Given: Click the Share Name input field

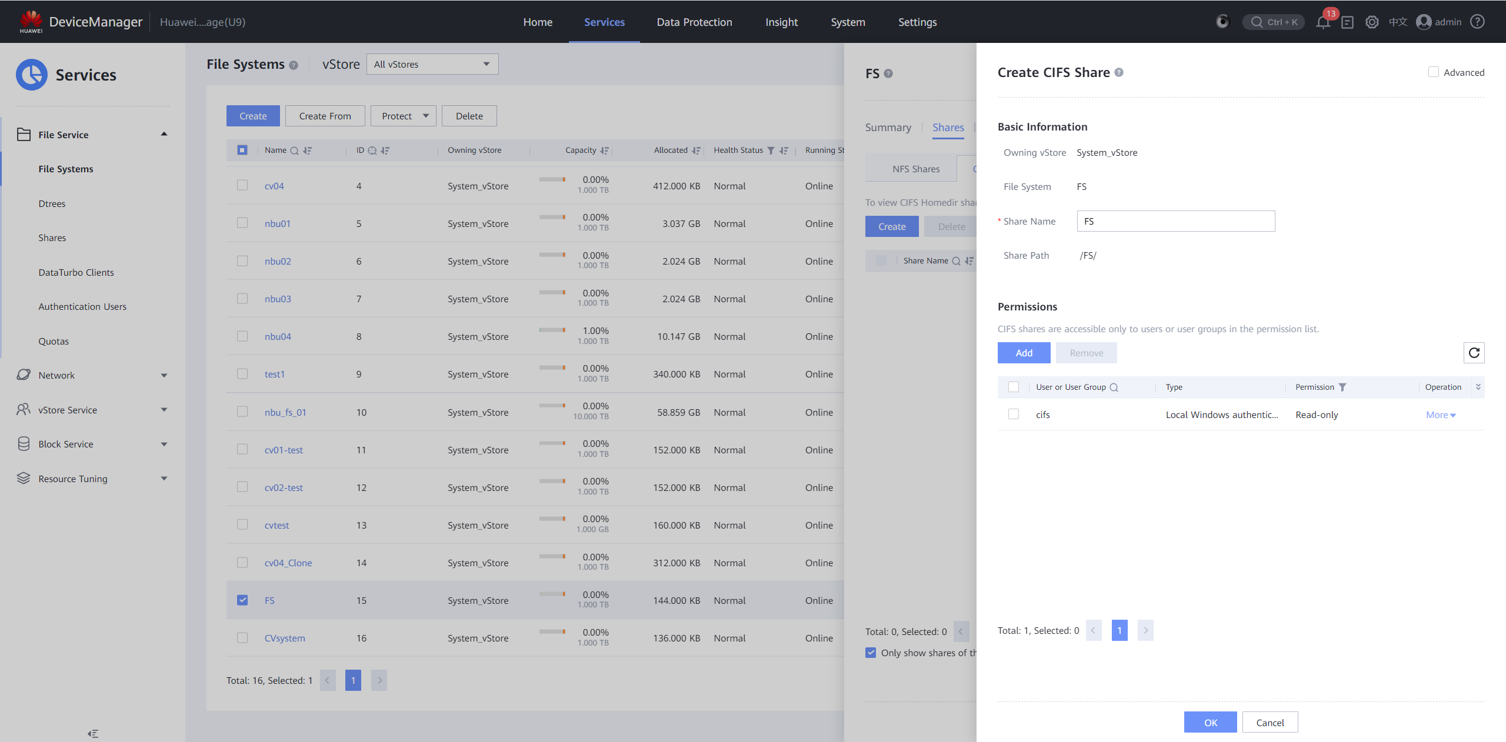Looking at the screenshot, I should coord(1175,221).
